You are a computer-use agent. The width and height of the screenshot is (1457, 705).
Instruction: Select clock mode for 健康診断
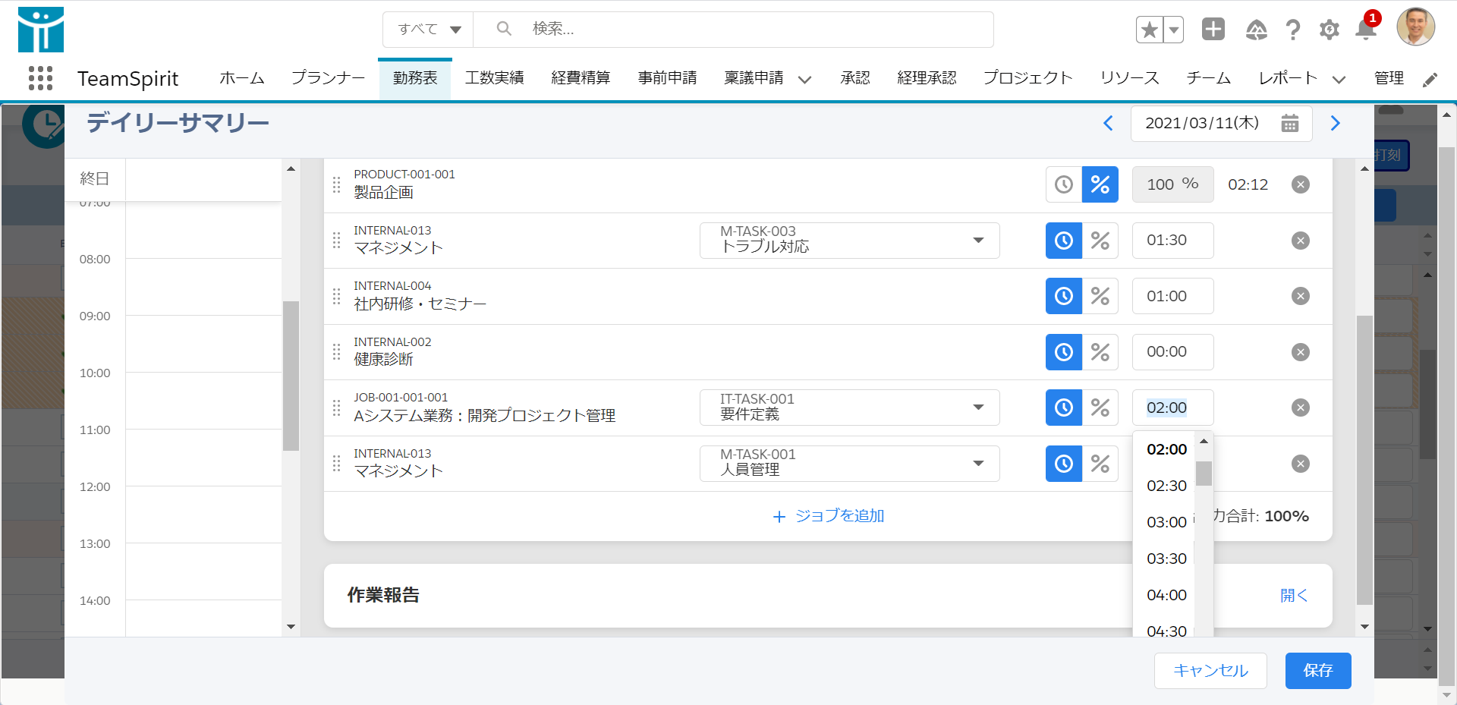[x=1064, y=352]
